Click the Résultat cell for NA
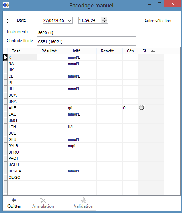182x213 pixels. coord(52,64)
